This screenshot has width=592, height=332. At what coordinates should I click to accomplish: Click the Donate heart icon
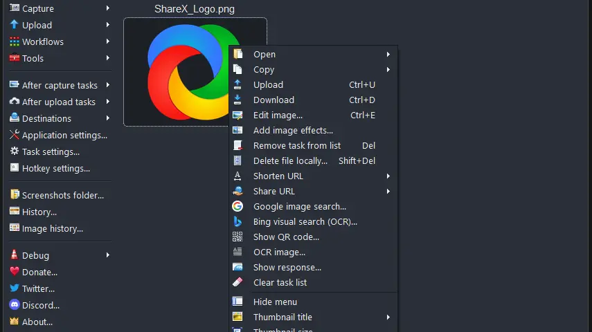point(15,271)
